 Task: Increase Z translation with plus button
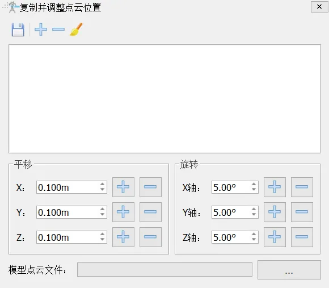pos(123,237)
